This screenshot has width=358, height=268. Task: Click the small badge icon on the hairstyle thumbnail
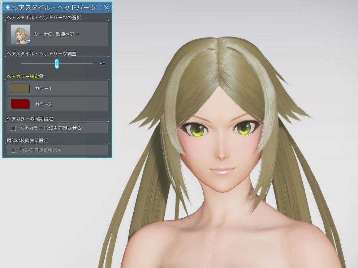tap(28, 42)
